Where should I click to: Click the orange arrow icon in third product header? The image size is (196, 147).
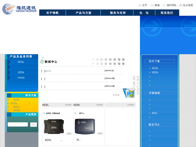click(107, 105)
